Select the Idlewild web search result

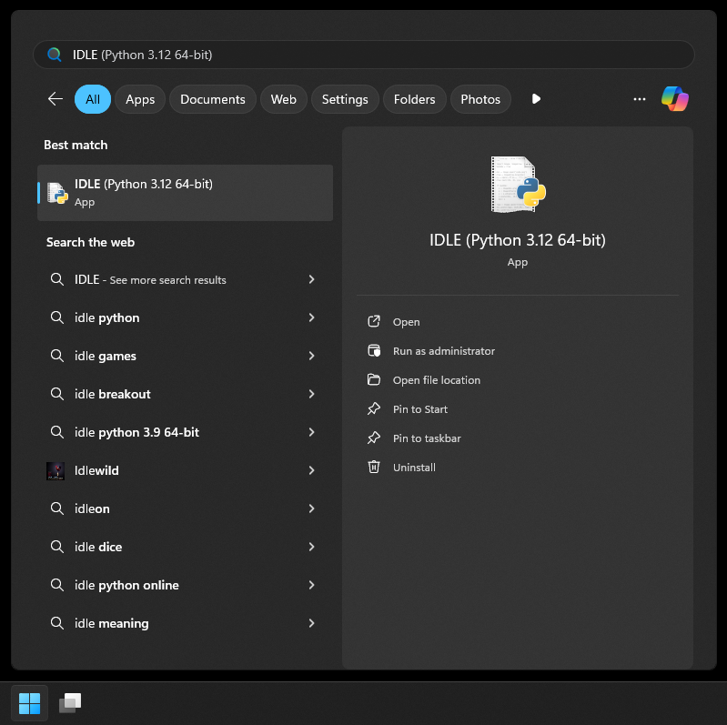(96, 470)
